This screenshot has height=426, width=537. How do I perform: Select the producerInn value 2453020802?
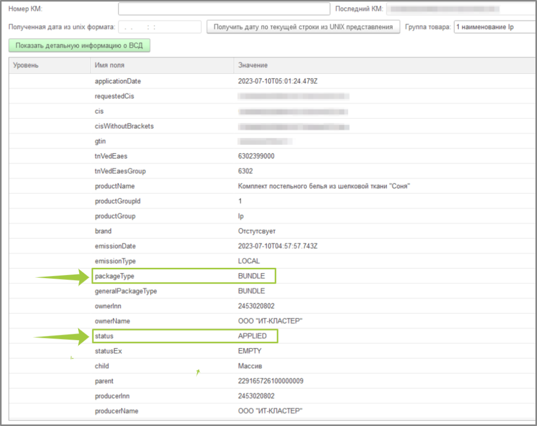pos(256,396)
